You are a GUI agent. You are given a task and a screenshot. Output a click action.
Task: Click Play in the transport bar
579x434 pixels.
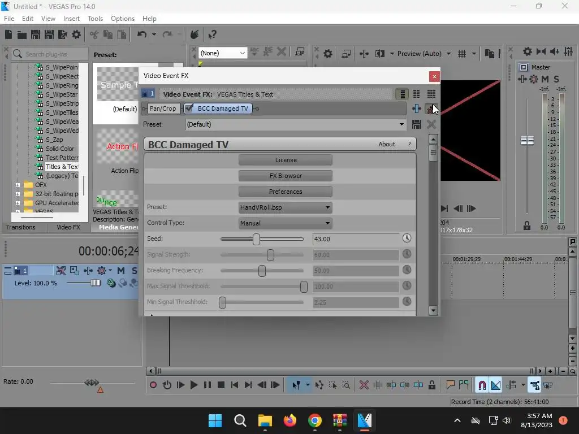[193, 385]
